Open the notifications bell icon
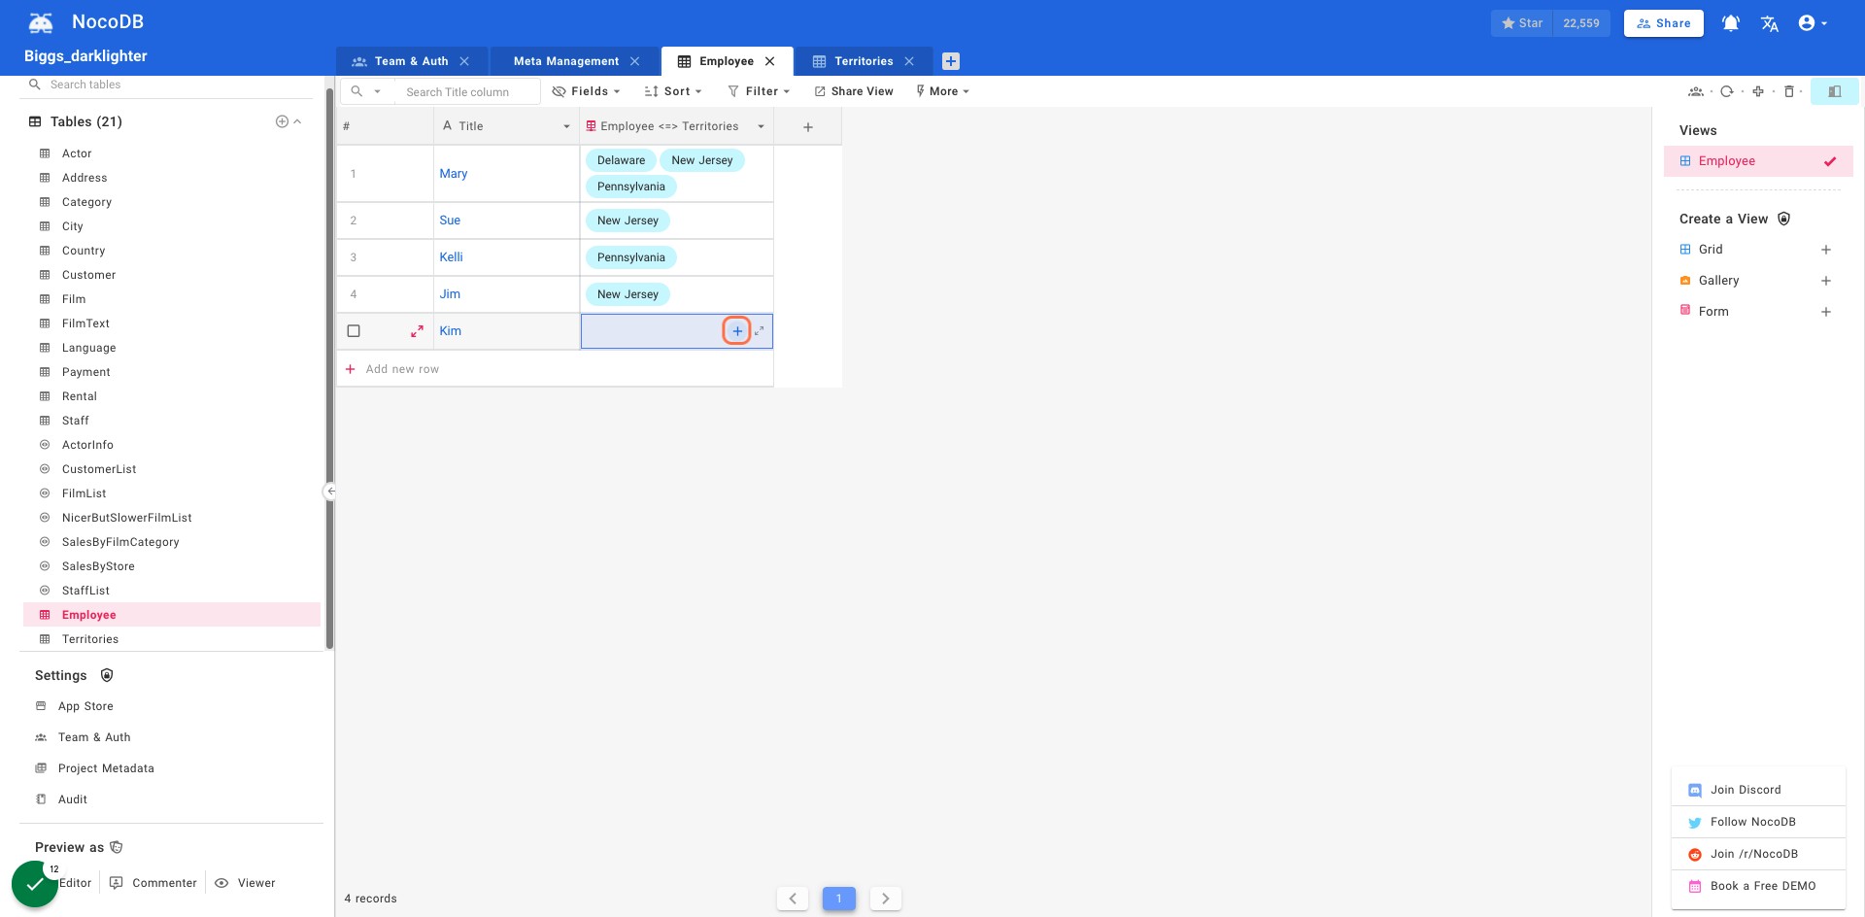Viewport: 1865px width, 917px height. (x=1731, y=23)
